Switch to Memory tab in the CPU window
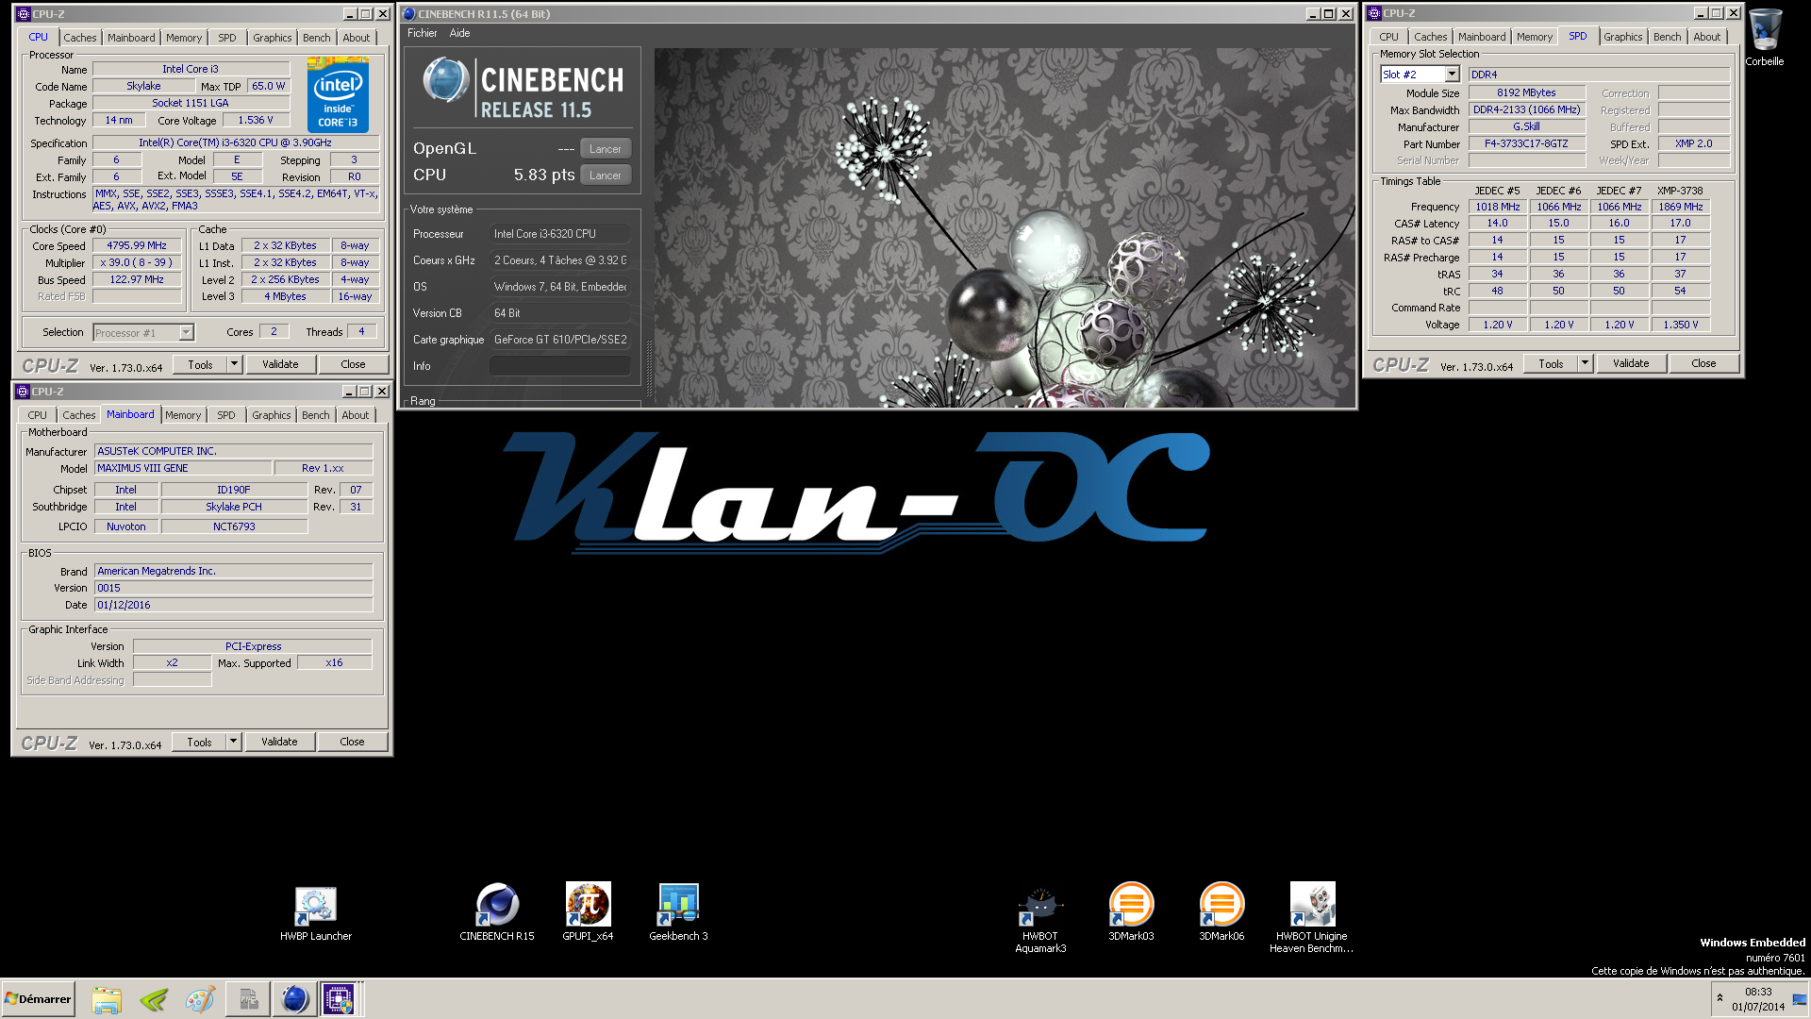This screenshot has width=1811, height=1019. tap(184, 38)
